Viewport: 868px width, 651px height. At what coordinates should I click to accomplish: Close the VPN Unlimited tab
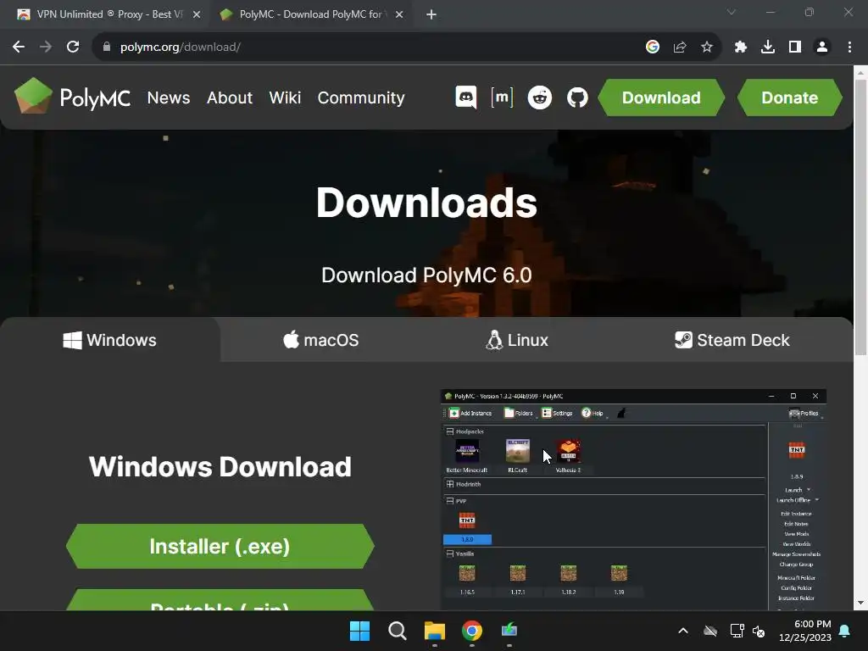click(197, 14)
